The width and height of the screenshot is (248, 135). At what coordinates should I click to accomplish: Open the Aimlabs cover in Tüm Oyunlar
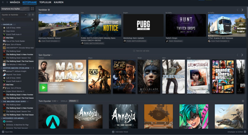[x=53, y=116]
